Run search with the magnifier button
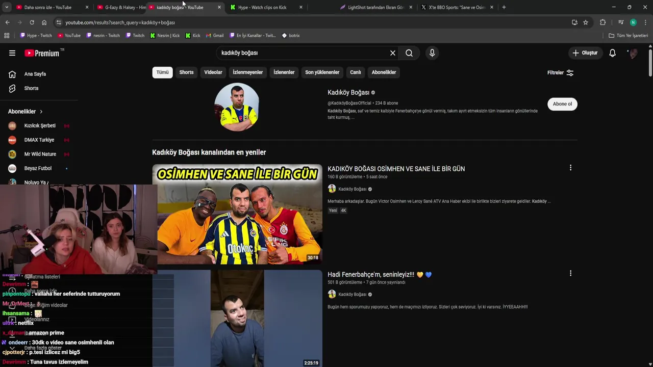 (x=409, y=53)
